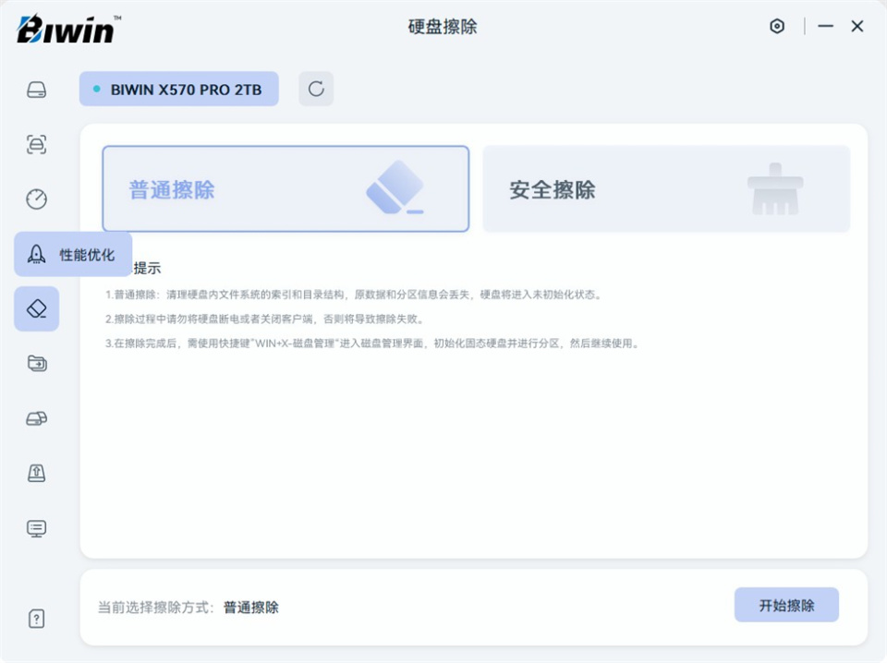Minimize the Biwin window
The image size is (887, 663).
(x=825, y=26)
